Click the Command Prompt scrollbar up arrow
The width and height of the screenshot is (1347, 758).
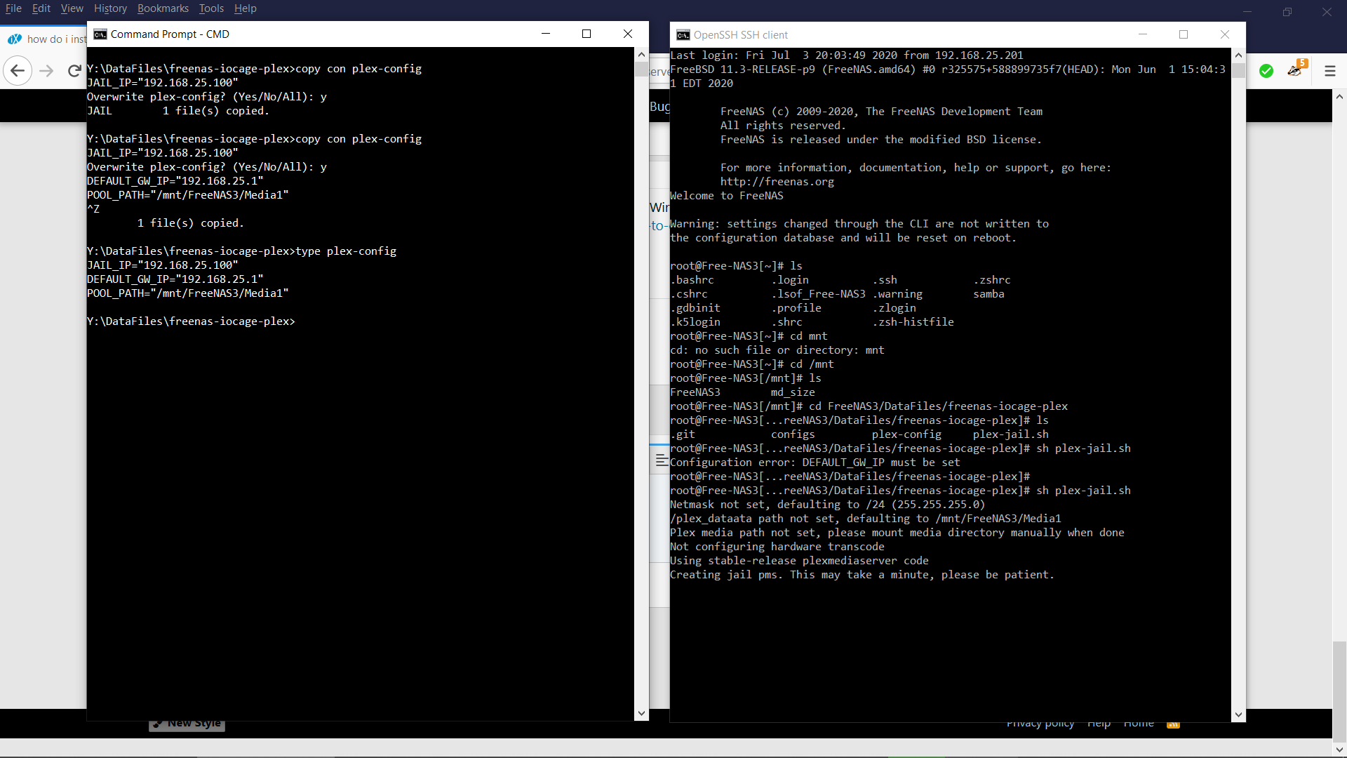point(641,54)
